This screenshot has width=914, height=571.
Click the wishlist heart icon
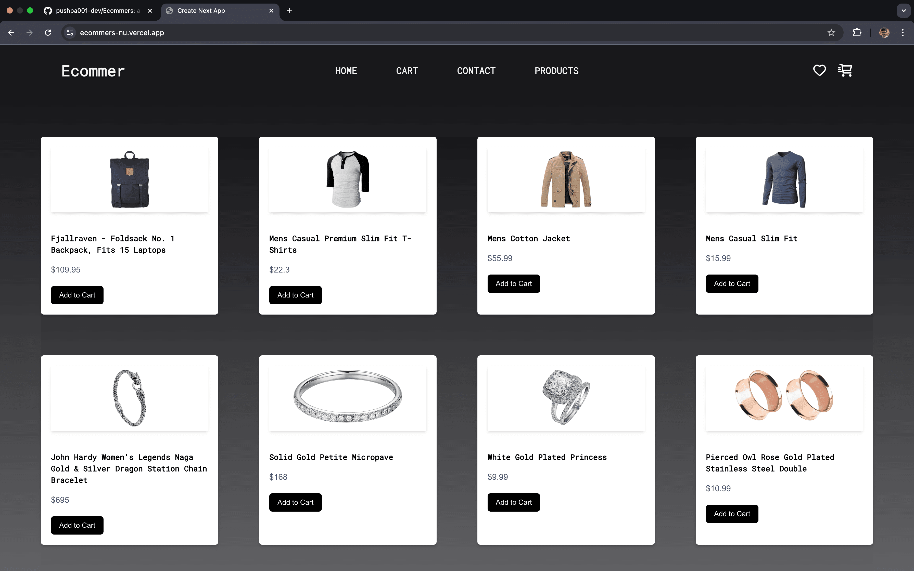click(x=819, y=70)
